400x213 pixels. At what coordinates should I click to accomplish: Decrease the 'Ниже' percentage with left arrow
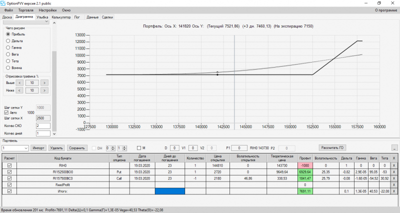coord(19,90)
